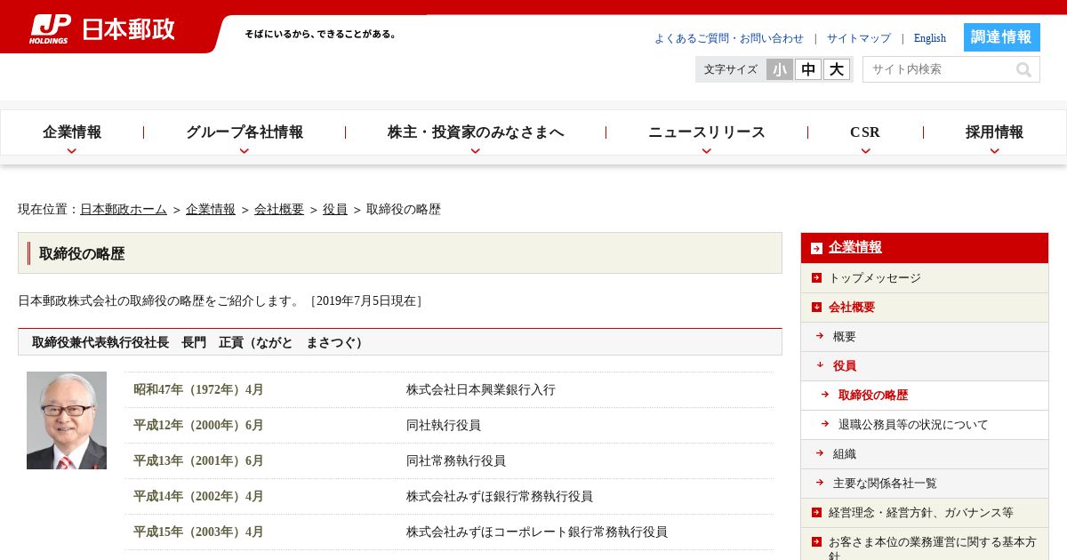This screenshot has width=1067, height=560.
Task: Open 主要な関係各社一覧 in sidebar
Action: (885, 484)
